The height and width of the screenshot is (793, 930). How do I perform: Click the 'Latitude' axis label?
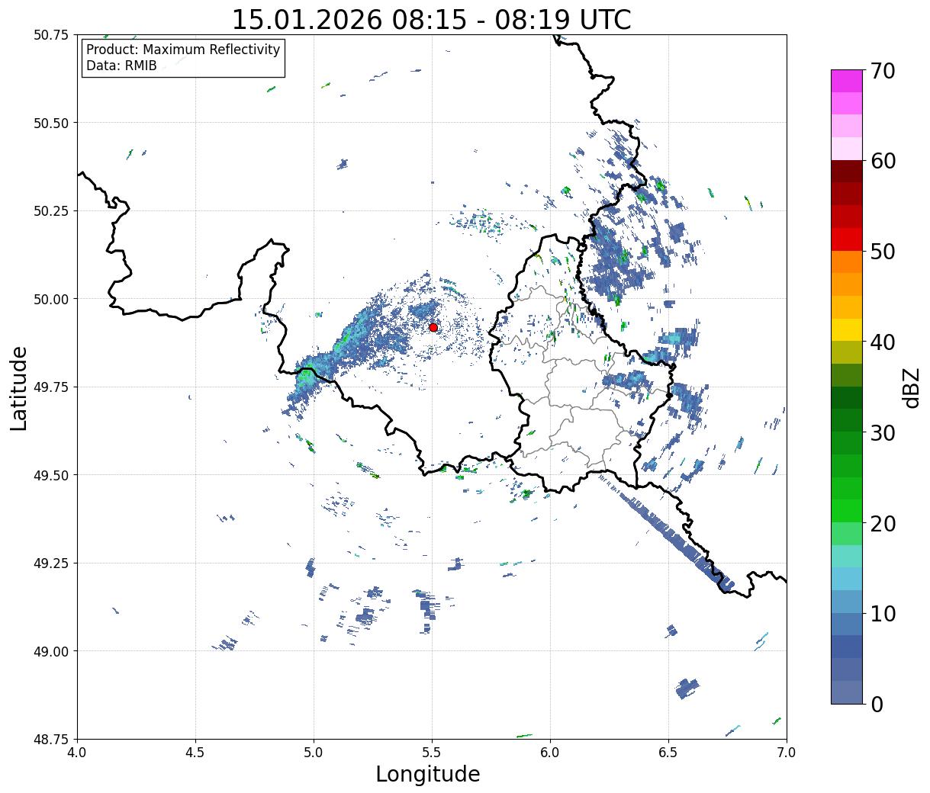pos(19,388)
